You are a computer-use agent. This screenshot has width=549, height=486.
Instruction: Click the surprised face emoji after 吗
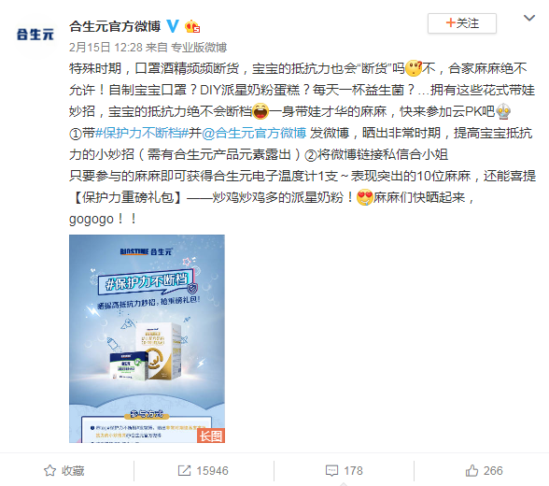coord(414,68)
